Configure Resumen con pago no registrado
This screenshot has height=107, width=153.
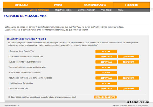point(128,78)
